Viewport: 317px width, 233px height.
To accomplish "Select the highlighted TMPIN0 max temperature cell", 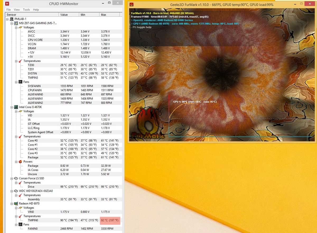I will [110, 220].
